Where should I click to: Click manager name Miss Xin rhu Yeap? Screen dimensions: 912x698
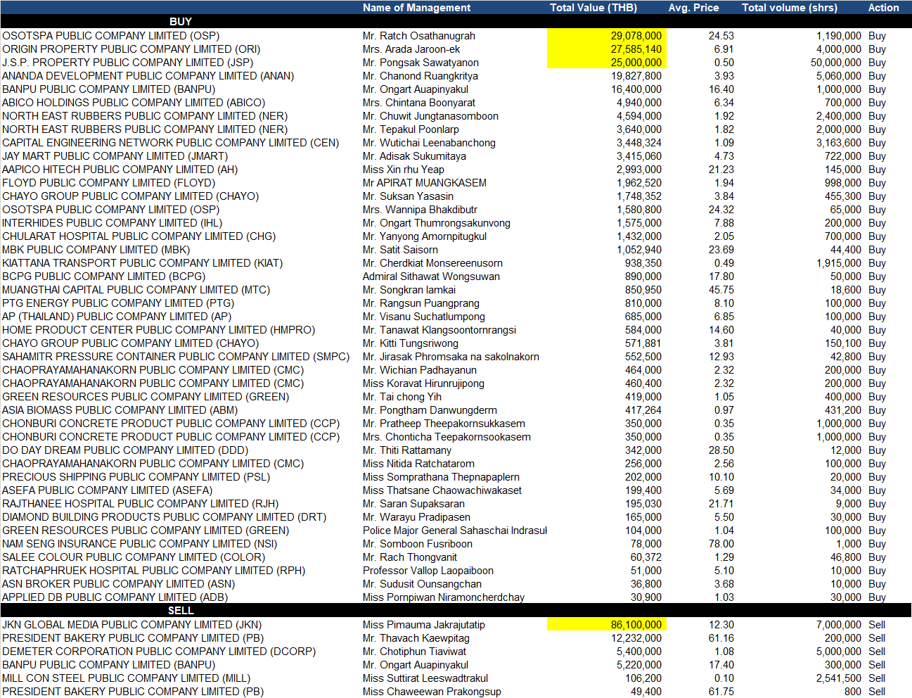click(404, 170)
